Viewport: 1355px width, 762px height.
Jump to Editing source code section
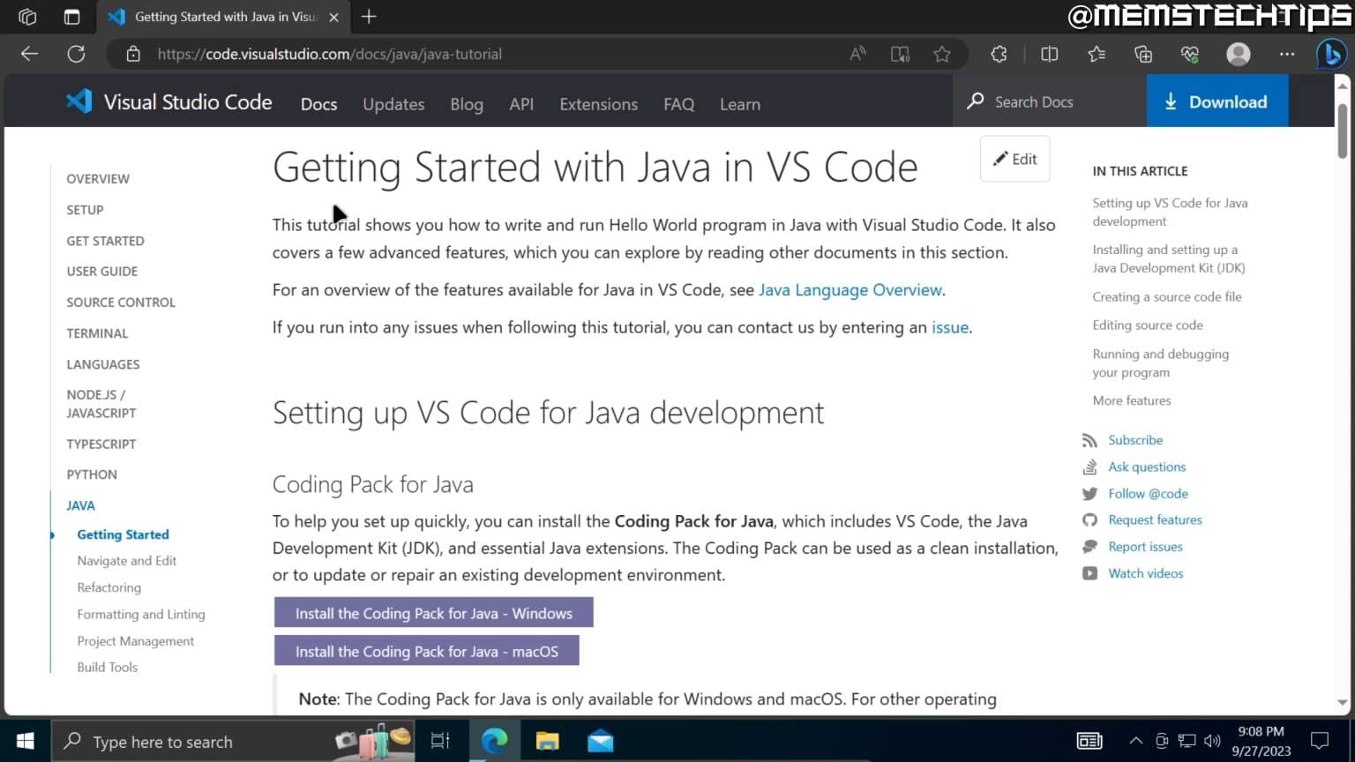pos(1147,325)
